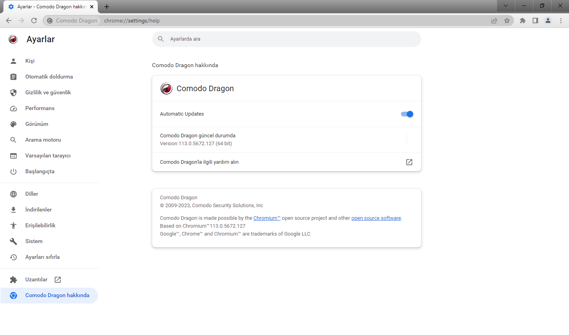Open Başlangıçta settings
Image resolution: width=569 pixels, height=335 pixels.
(x=49, y=171)
